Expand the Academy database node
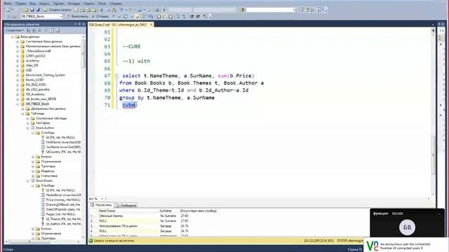449x252 pixels. pos(18,61)
